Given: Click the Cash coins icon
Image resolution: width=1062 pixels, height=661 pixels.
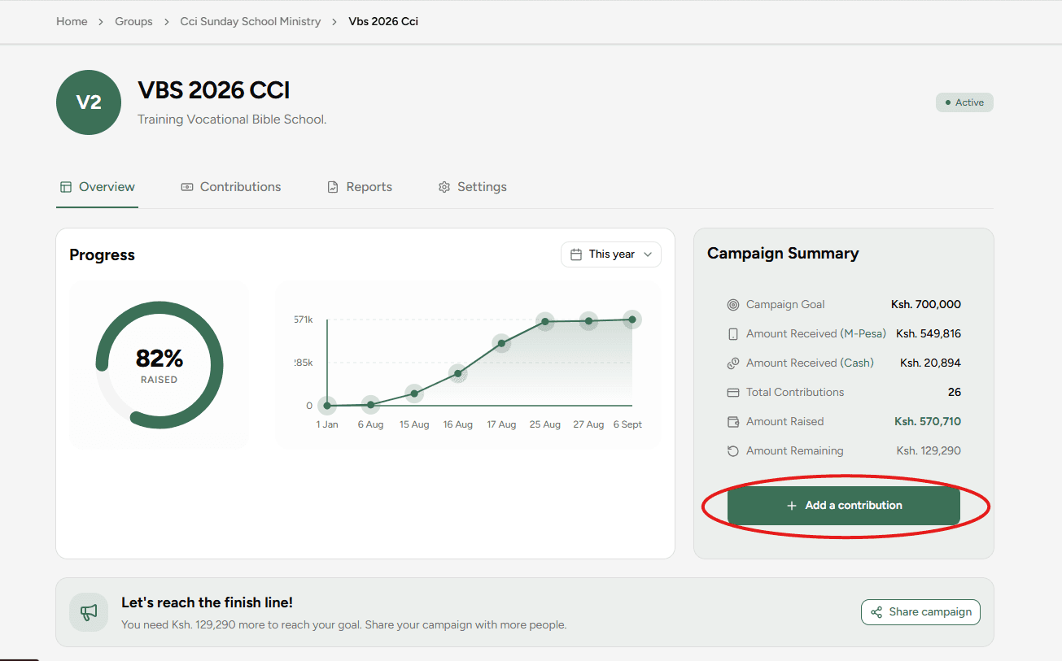Looking at the screenshot, I should click(x=733, y=363).
